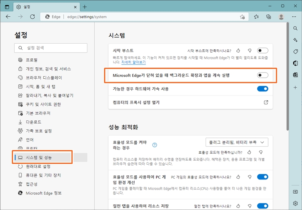Image resolution: width=302 pixels, height=210 pixels.
Task: Open the Collections icon in toolbar
Action: 269,17
